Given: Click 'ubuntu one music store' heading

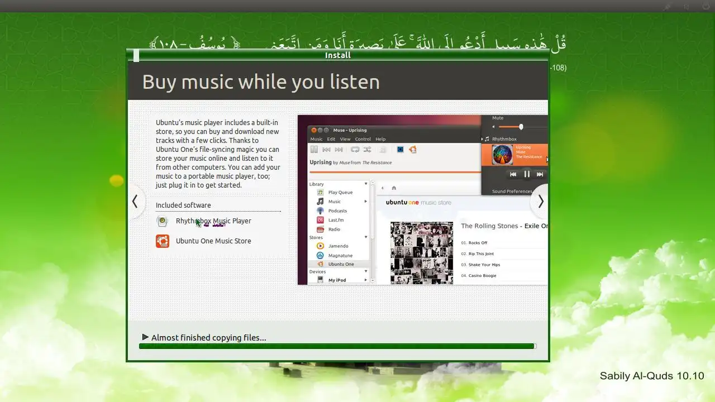Looking at the screenshot, I should click(x=418, y=202).
